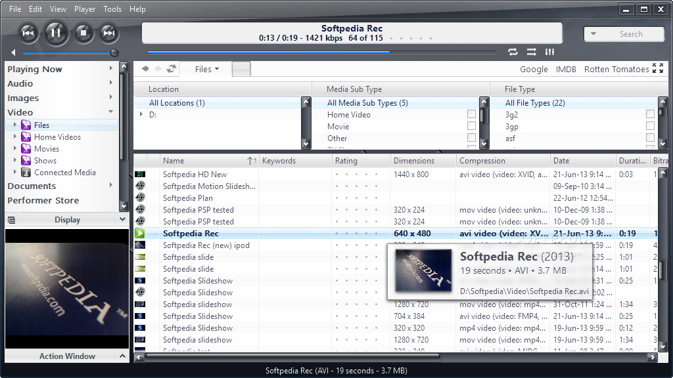This screenshot has width=673, height=378.
Task: Expand the Images section
Action: point(110,98)
